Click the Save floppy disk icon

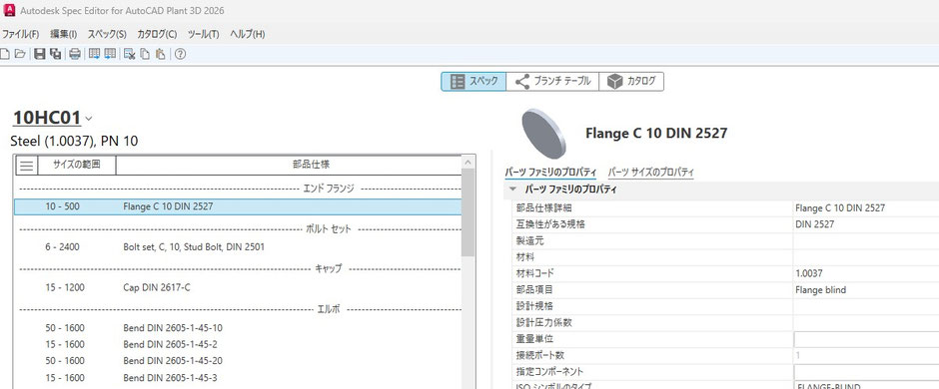40,55
